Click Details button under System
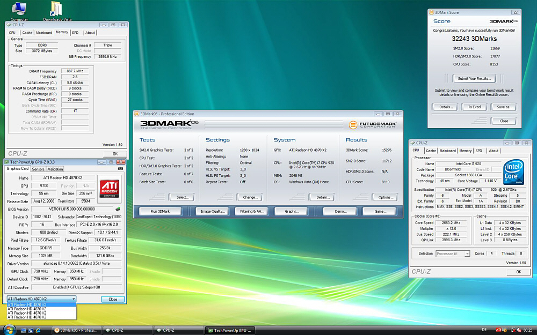The image size is (537, 335). 323,197
